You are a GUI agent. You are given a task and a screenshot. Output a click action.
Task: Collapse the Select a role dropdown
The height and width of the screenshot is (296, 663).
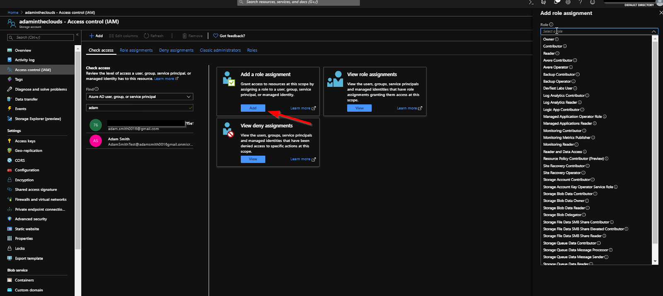tap(653, 31)
